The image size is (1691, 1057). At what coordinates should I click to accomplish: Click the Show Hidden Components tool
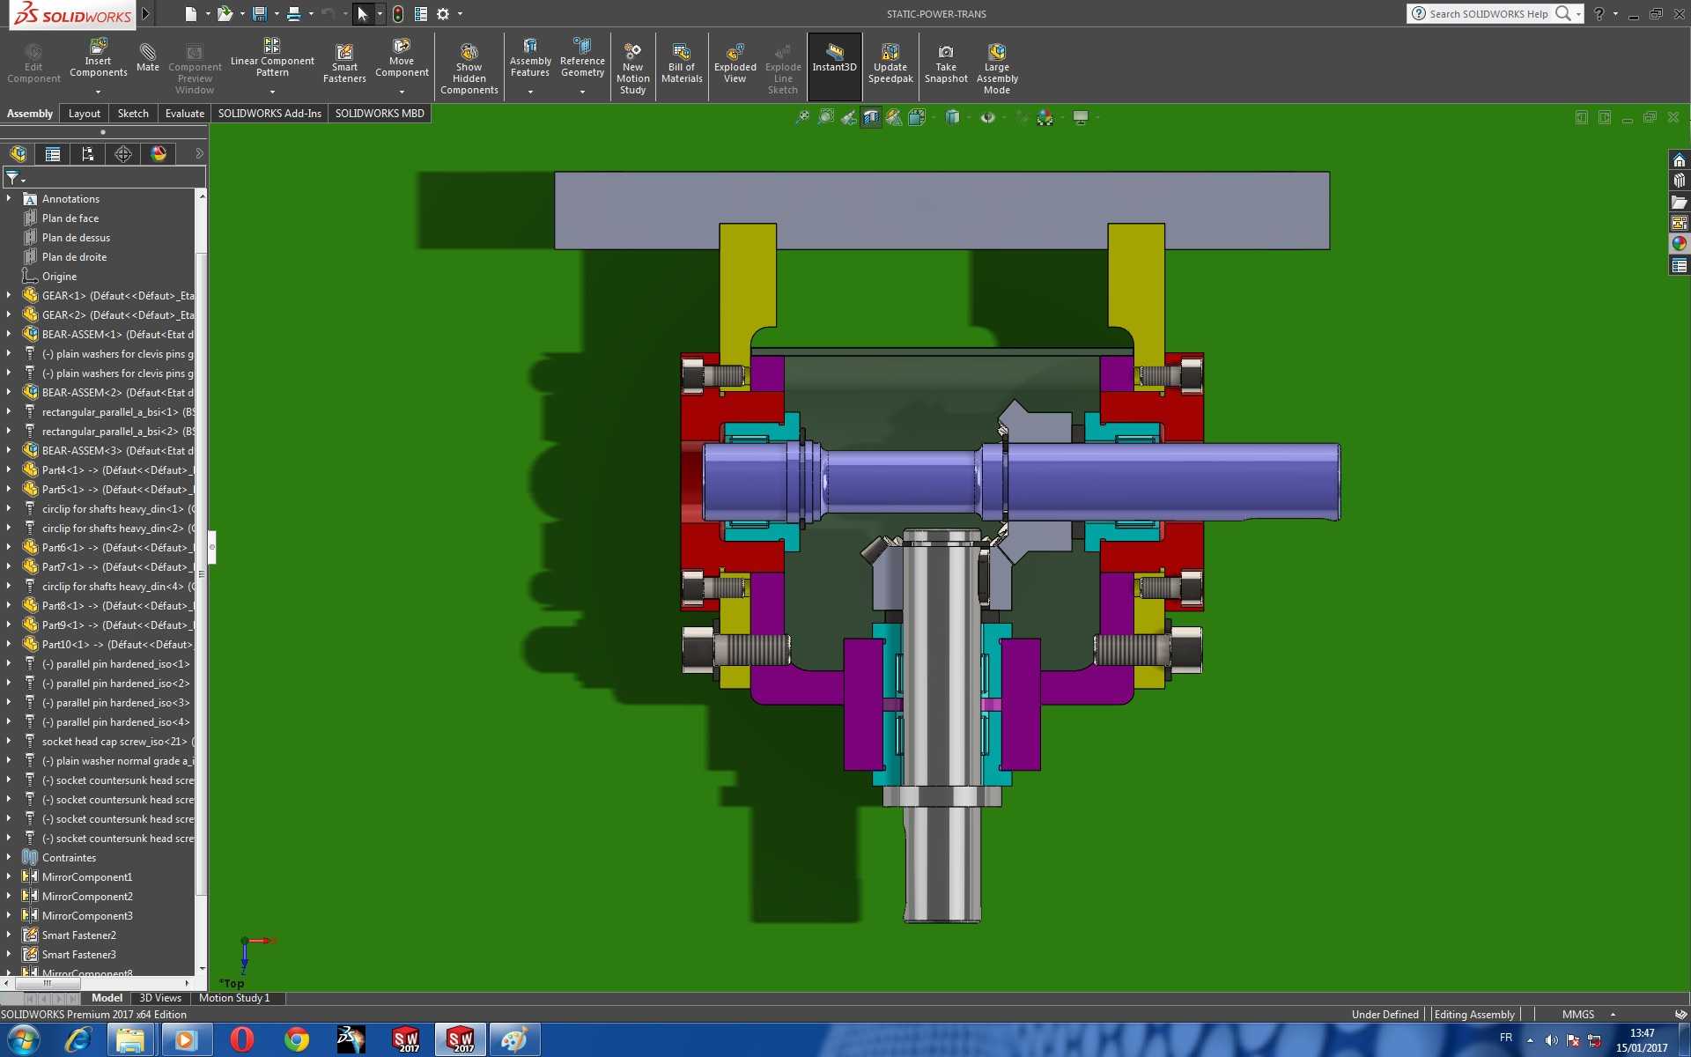[x=469, y=69]
